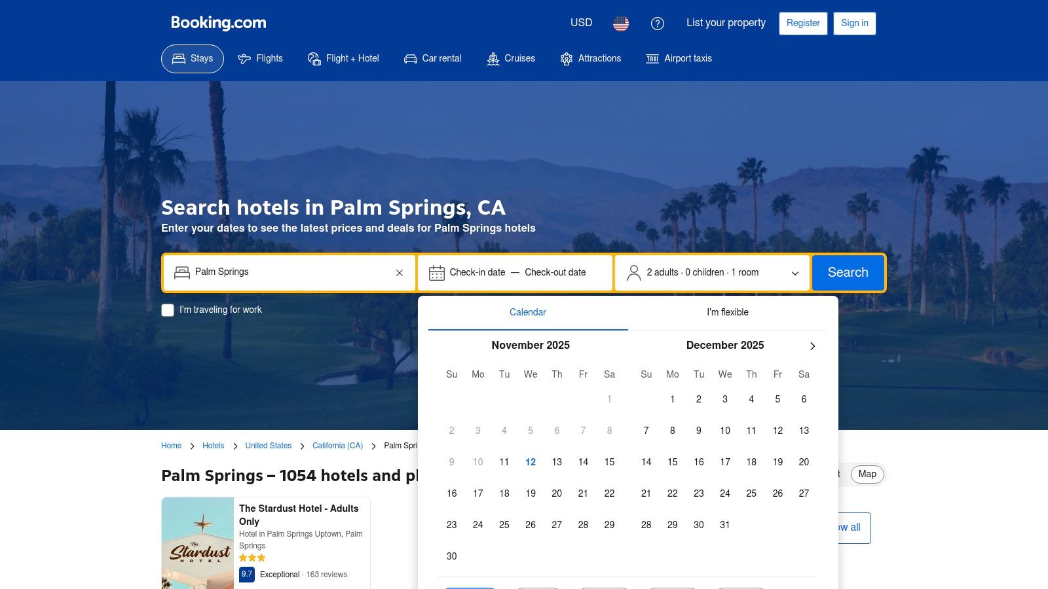Open Car rental section
The width and height of the screenshot is (1048, 589).
pos(411,58)
